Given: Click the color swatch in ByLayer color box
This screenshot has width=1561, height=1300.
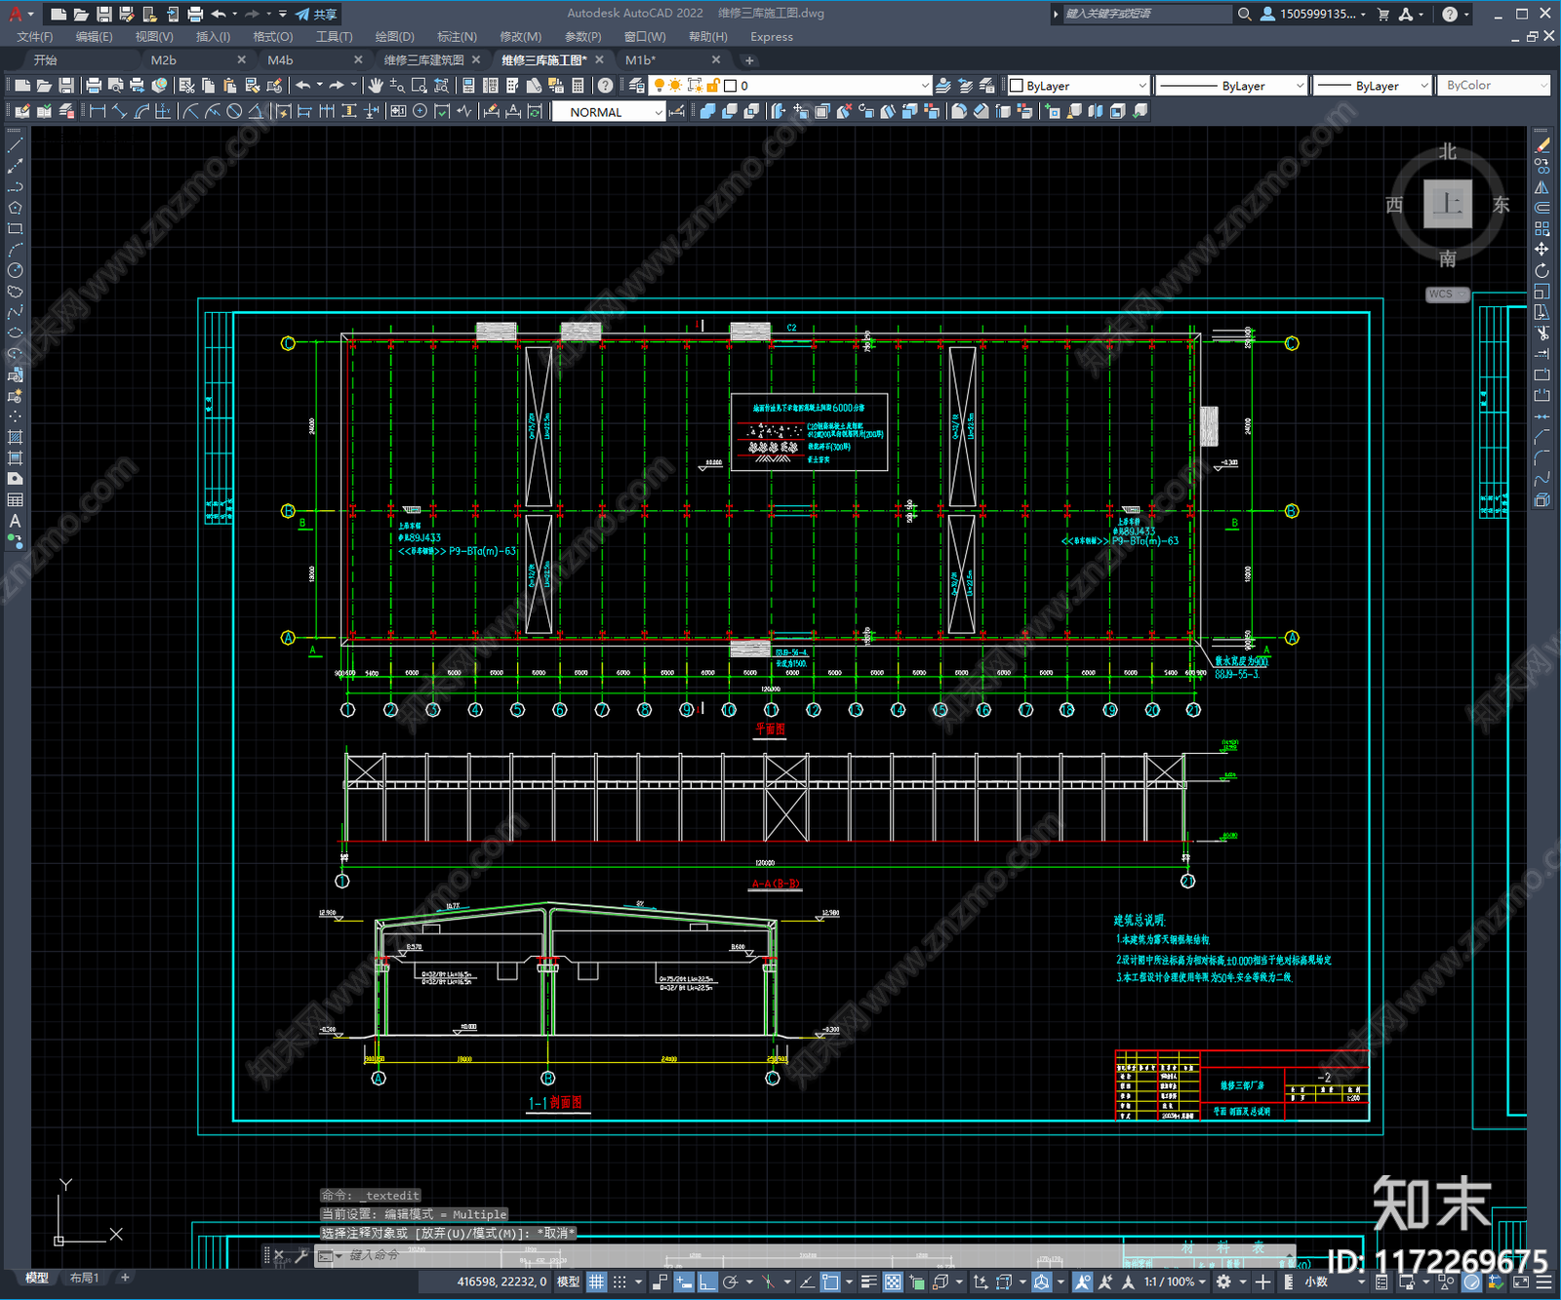Looking at the screenshot, I should (x=1017, y=86).
